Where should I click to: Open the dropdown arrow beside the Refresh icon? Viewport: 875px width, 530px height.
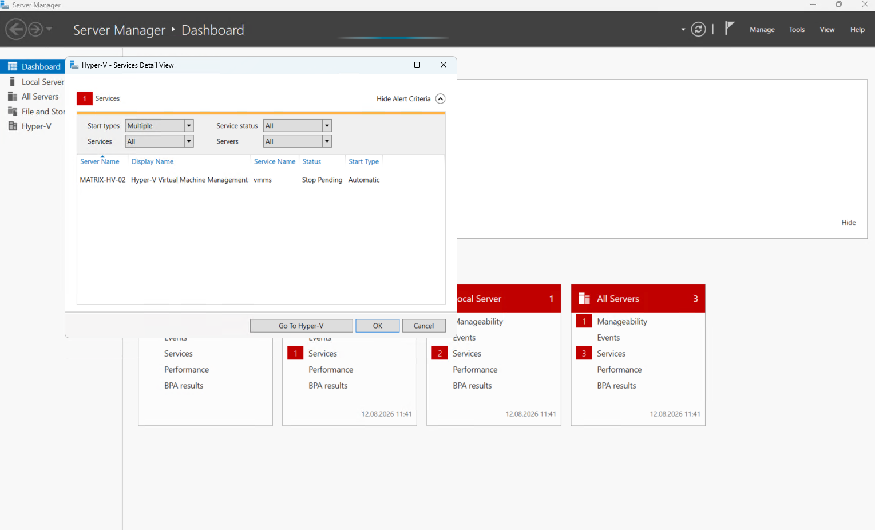pos(683,29)
